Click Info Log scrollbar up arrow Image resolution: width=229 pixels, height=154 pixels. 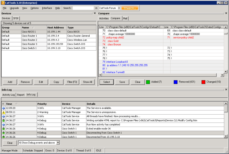point(226,103)
